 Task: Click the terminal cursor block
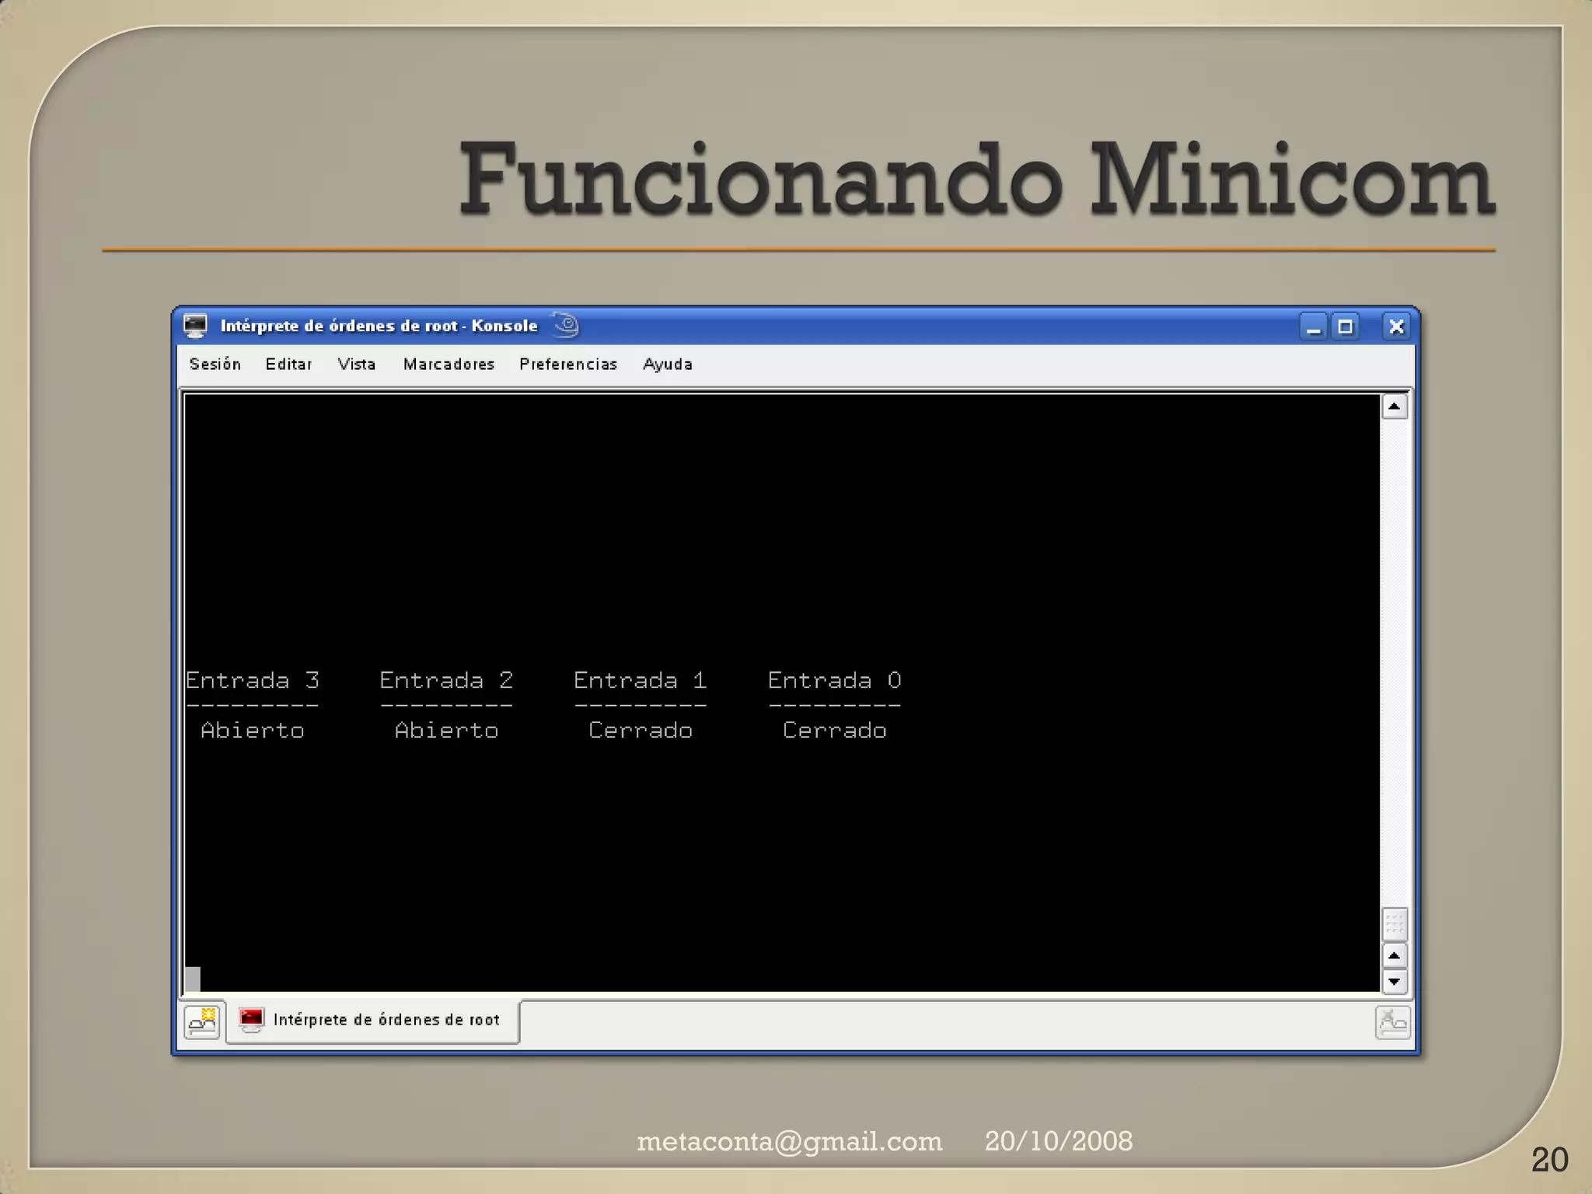pos(193,979)
